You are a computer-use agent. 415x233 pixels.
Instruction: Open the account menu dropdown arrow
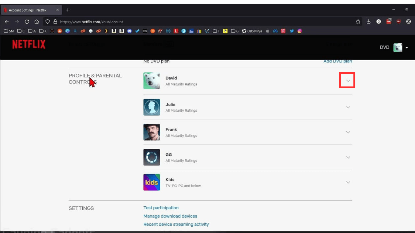(407, 48)
